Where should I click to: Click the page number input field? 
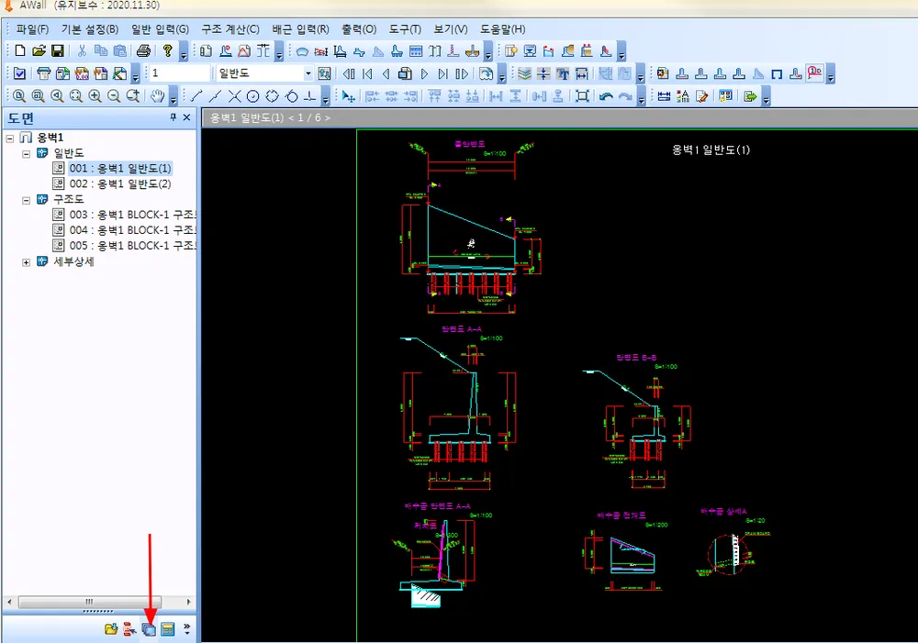pyautogui.click(x=180, y=73)
